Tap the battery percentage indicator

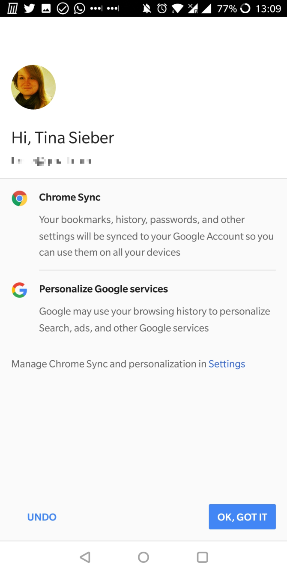pos(227,9)
